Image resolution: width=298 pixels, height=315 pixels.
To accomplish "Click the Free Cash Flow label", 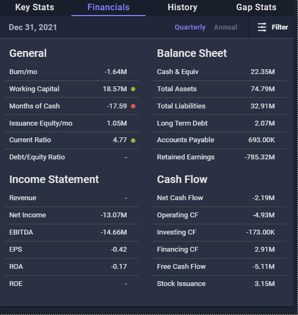I will click(x=181, y=267).
